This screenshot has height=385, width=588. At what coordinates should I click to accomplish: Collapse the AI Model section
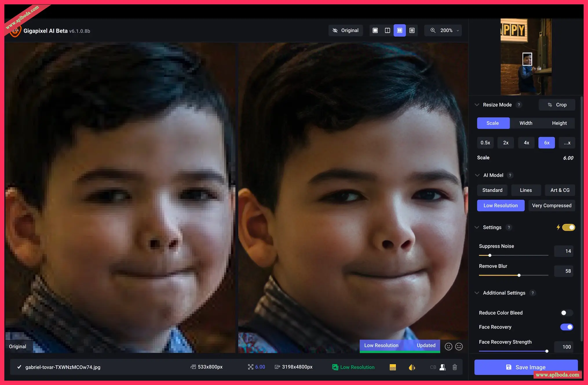coord(477,175)
